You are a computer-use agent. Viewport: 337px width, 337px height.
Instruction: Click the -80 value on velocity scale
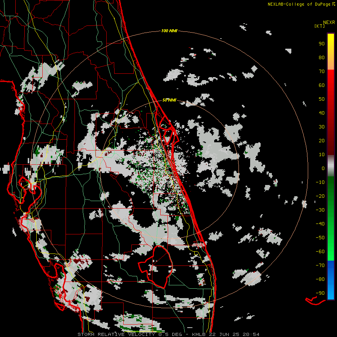(320, 279)
